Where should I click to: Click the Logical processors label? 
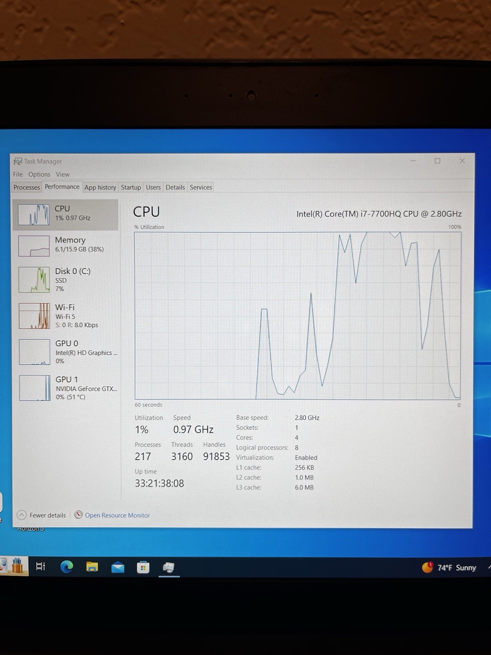click(262, 448)
